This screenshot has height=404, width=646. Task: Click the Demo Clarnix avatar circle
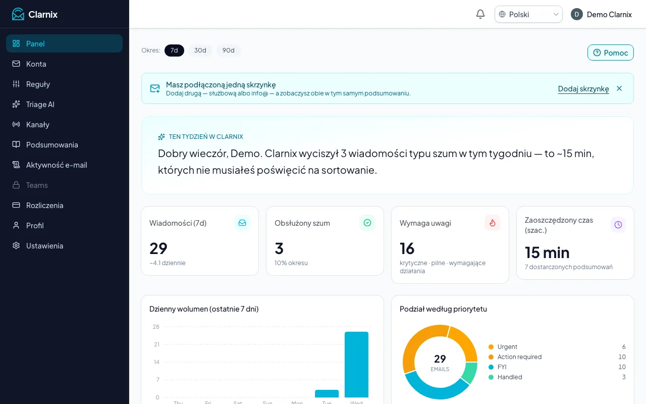(x=577, y=14)
